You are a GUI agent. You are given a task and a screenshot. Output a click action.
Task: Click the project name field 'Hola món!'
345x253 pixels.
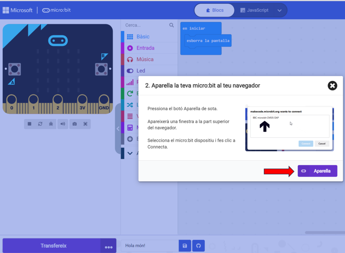point(149,246)
